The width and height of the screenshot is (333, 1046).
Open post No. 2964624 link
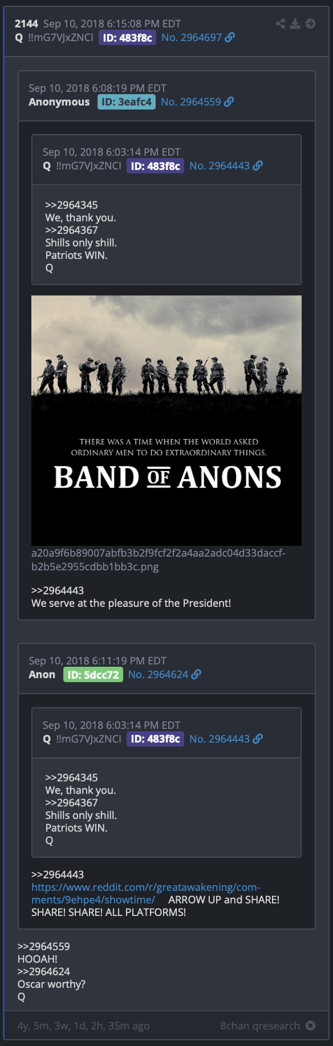coord(158,675)
